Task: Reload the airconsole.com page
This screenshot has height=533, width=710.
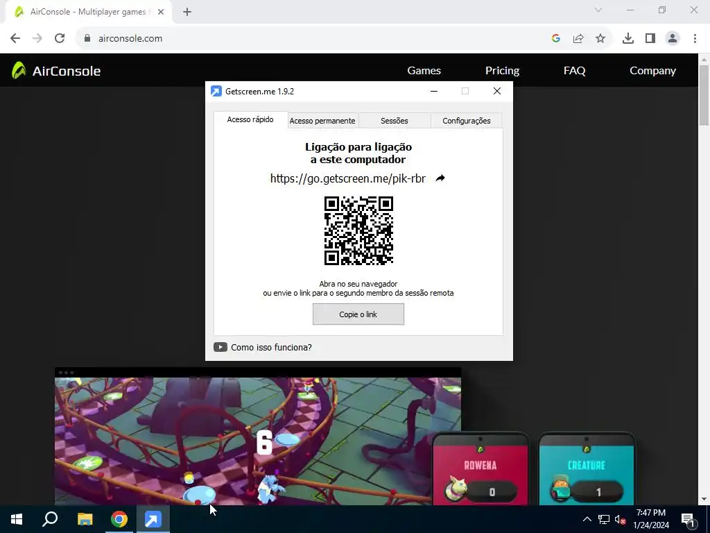Action: (60, 38)
